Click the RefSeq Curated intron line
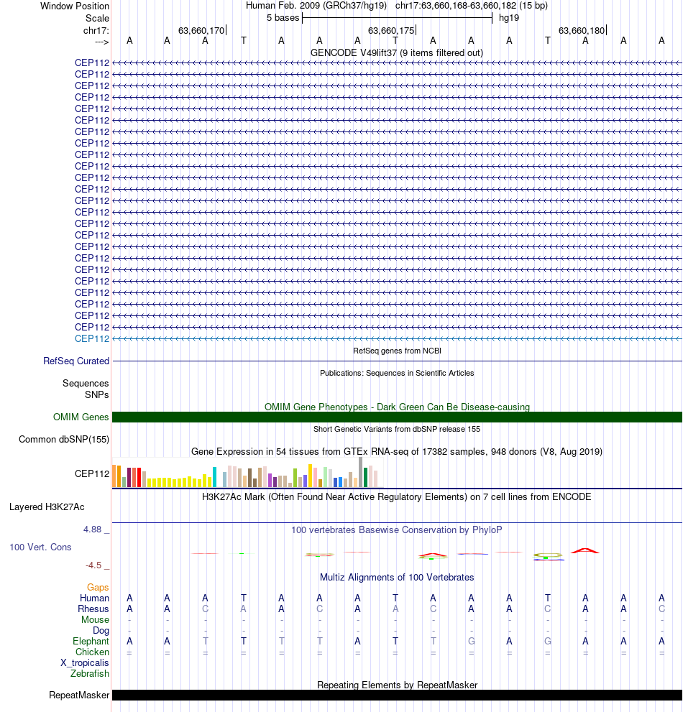 (397, 361)
